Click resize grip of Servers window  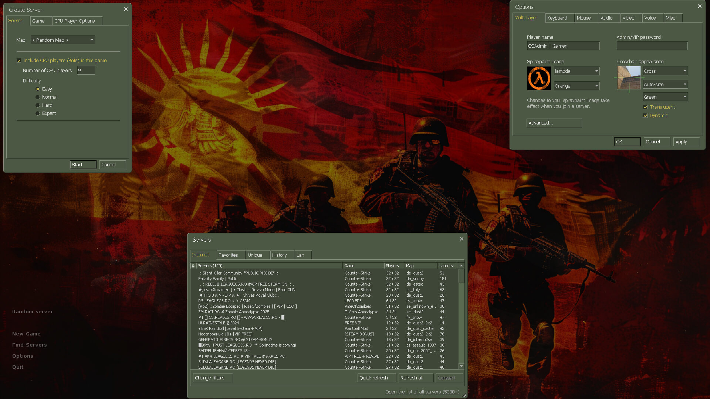pyautogui.click(x=464, y=395)
